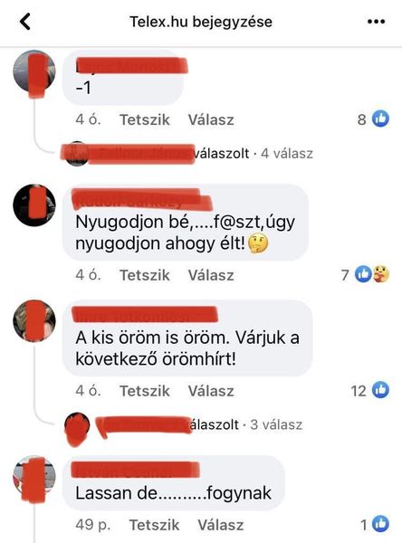Screen dimensions: 402x543
Task: Open the three-dots more options menu
Action: pos(376,22)
